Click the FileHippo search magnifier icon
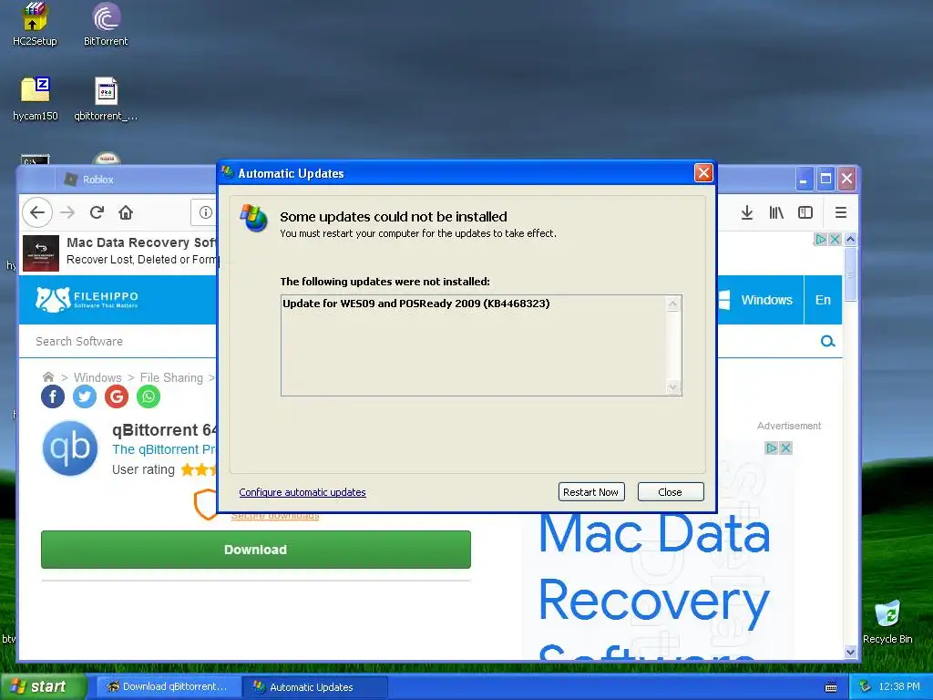This screenshot has height=700, width=933. point(827,341)
